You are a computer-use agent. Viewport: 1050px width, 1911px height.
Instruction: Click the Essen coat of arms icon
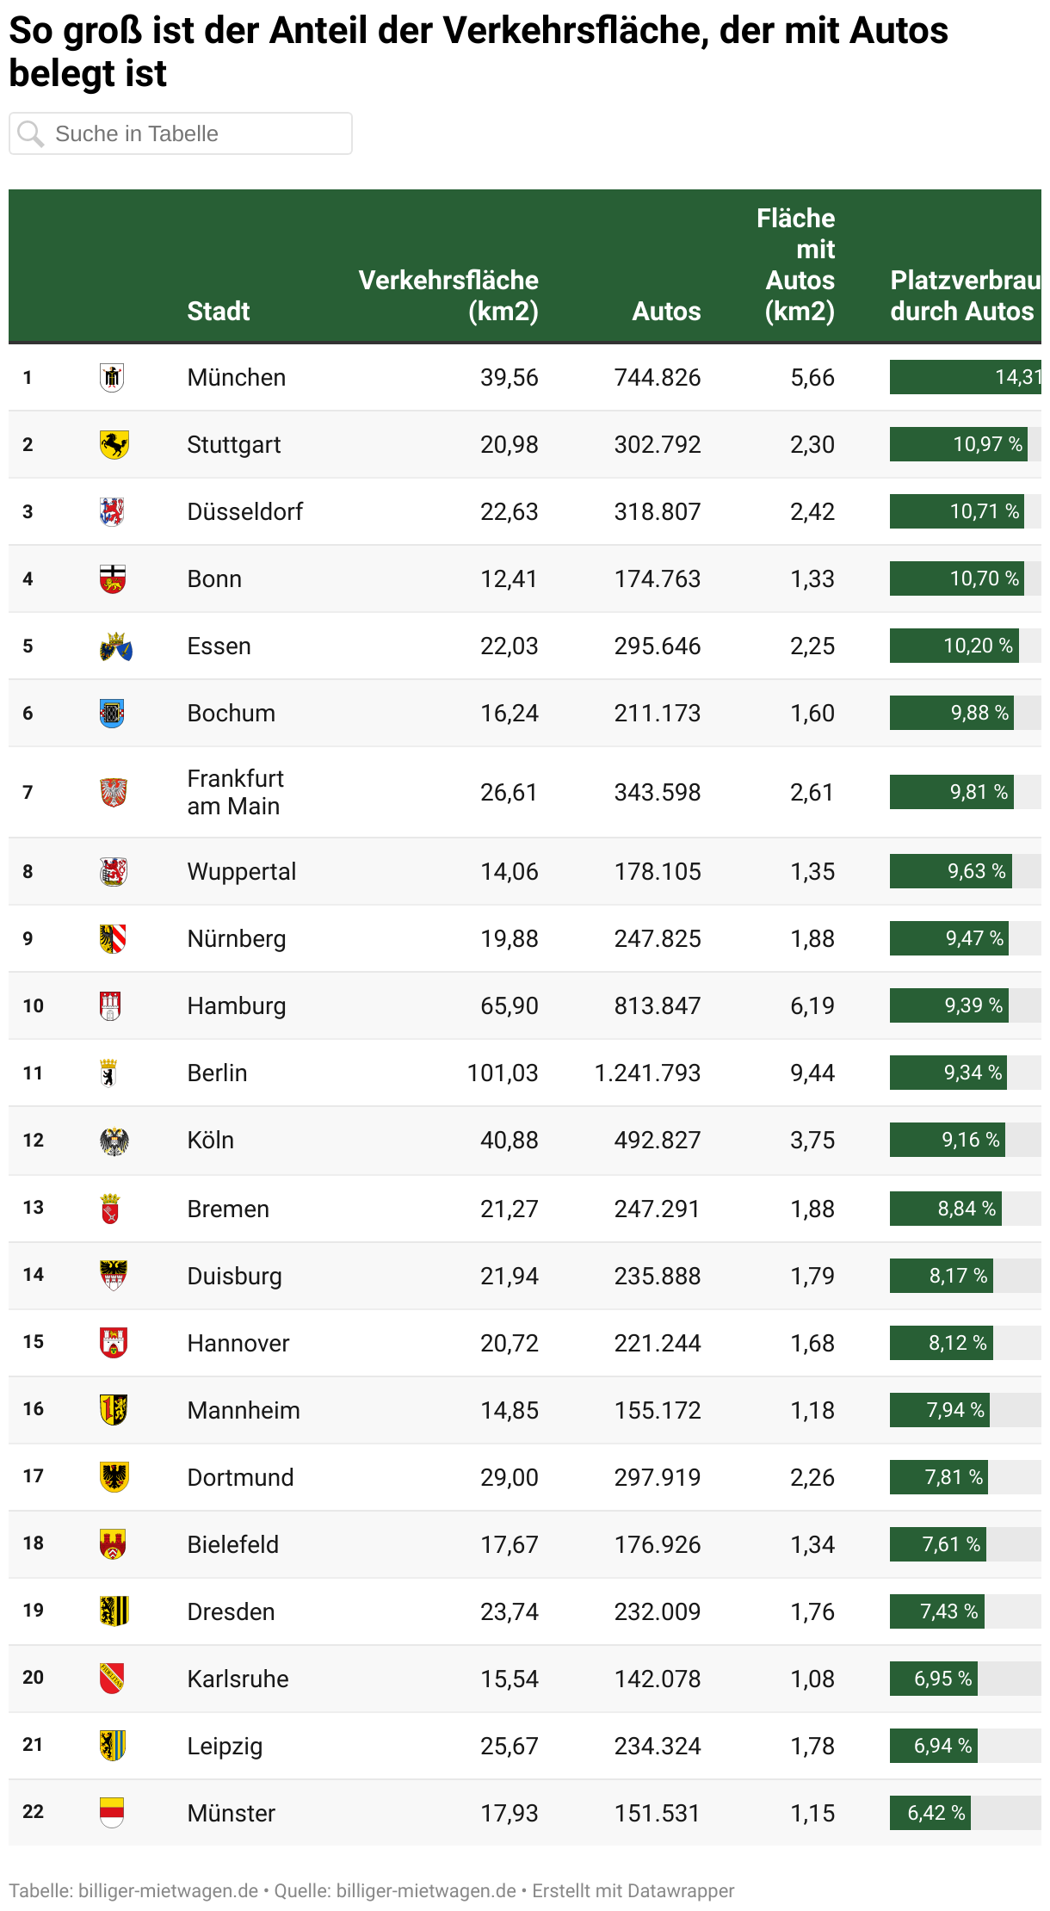(115, 646)
